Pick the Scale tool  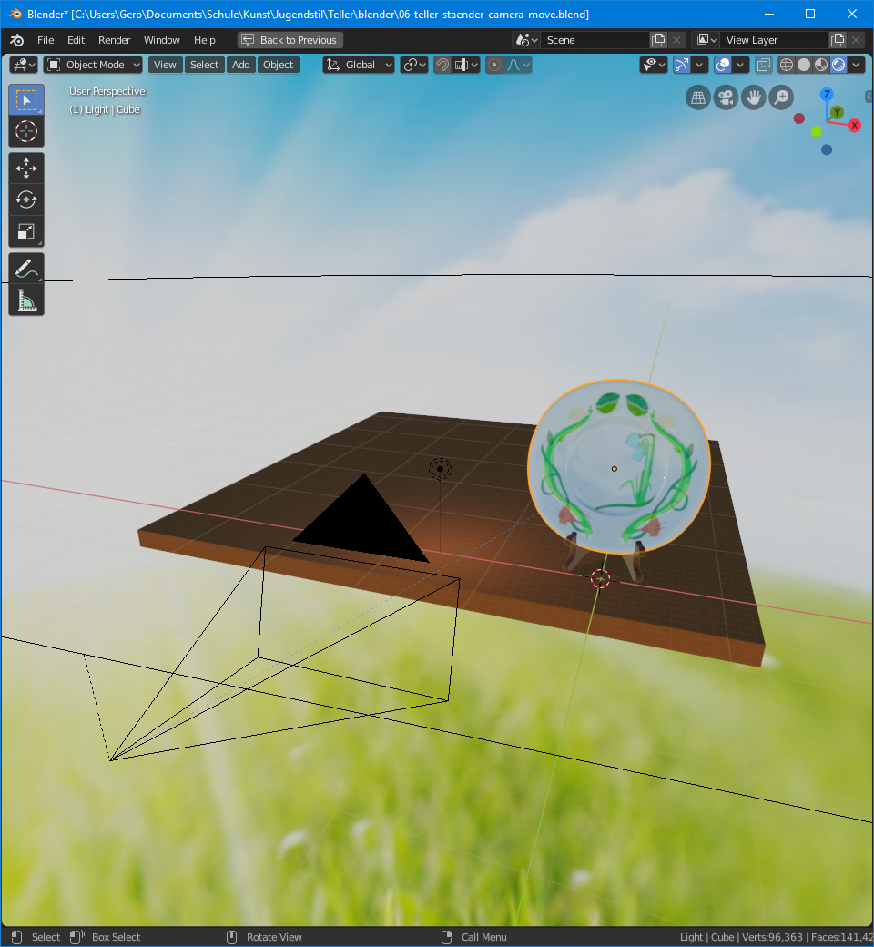click(26, 231)
